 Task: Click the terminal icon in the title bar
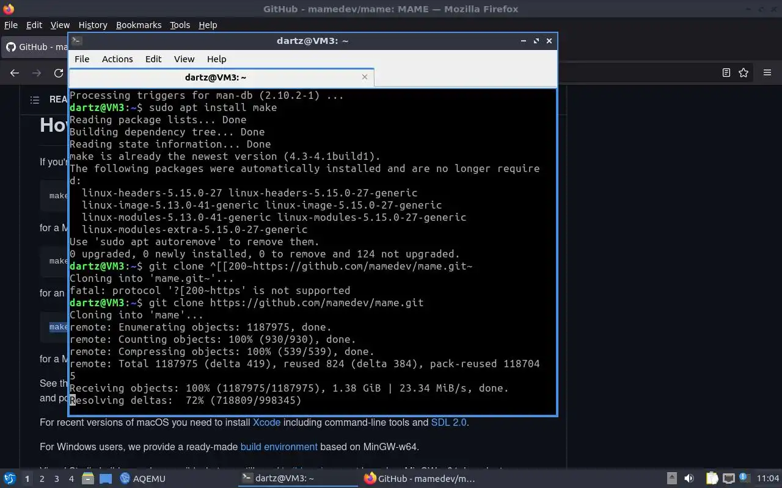point(76,41)
